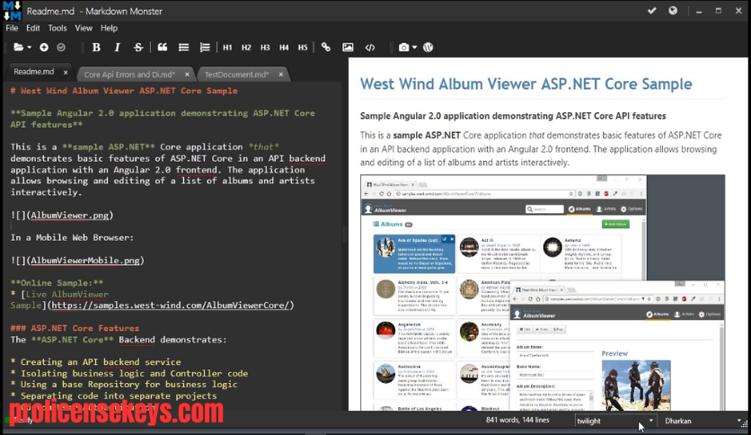Insert H5 heading
The height and width of the screenshot is (435, 751).
click(303, 48)
